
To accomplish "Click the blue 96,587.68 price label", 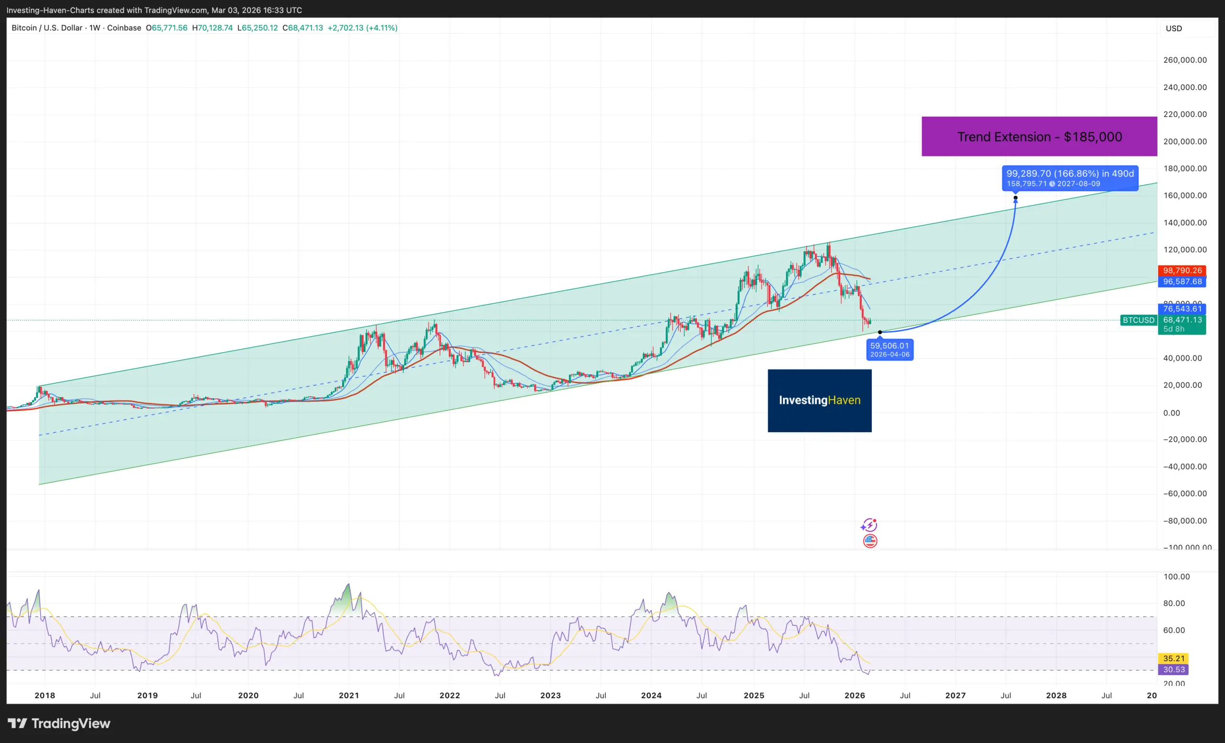I will point(1182,282).
